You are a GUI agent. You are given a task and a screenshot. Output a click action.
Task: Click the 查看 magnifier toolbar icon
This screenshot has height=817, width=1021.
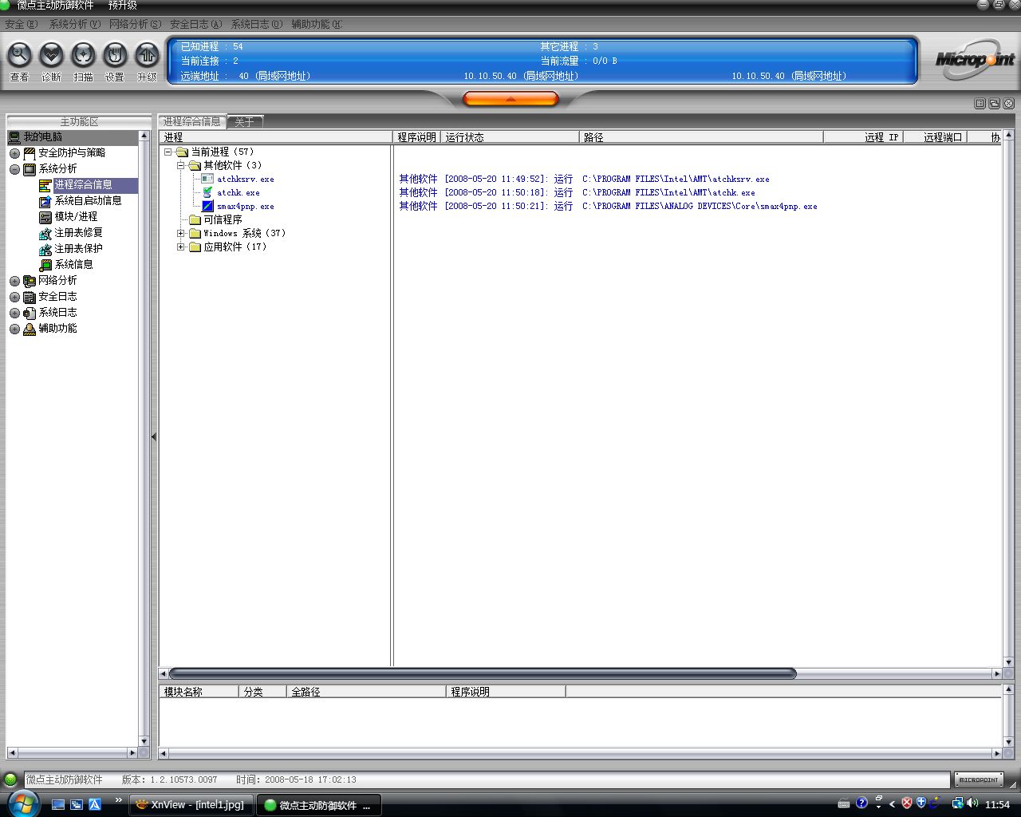19,55
